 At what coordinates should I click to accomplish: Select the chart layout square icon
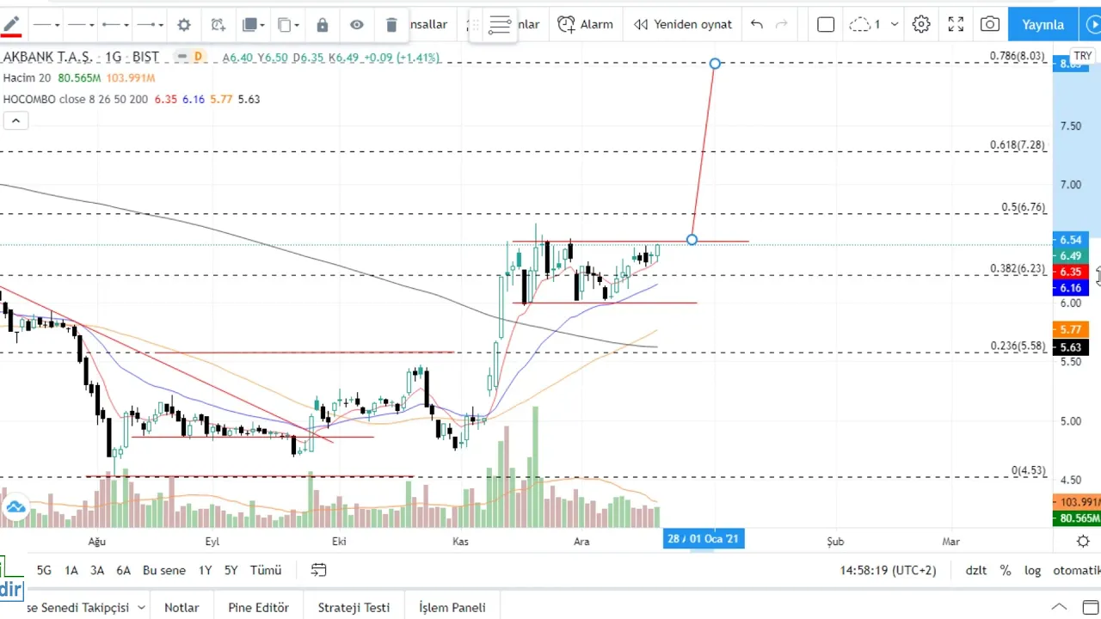click(826, 24)
